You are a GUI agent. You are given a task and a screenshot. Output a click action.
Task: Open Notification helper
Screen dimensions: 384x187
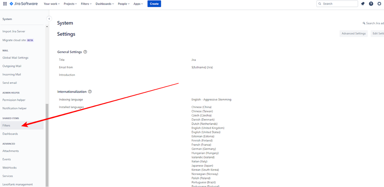pos(15,108)
